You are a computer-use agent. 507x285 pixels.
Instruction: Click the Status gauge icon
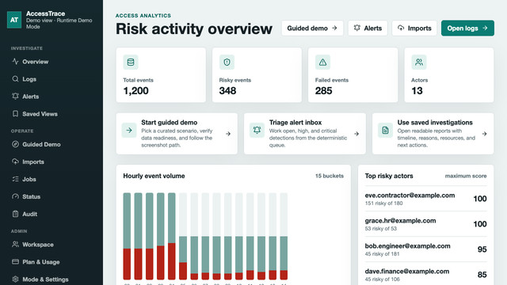coord(15,196)
